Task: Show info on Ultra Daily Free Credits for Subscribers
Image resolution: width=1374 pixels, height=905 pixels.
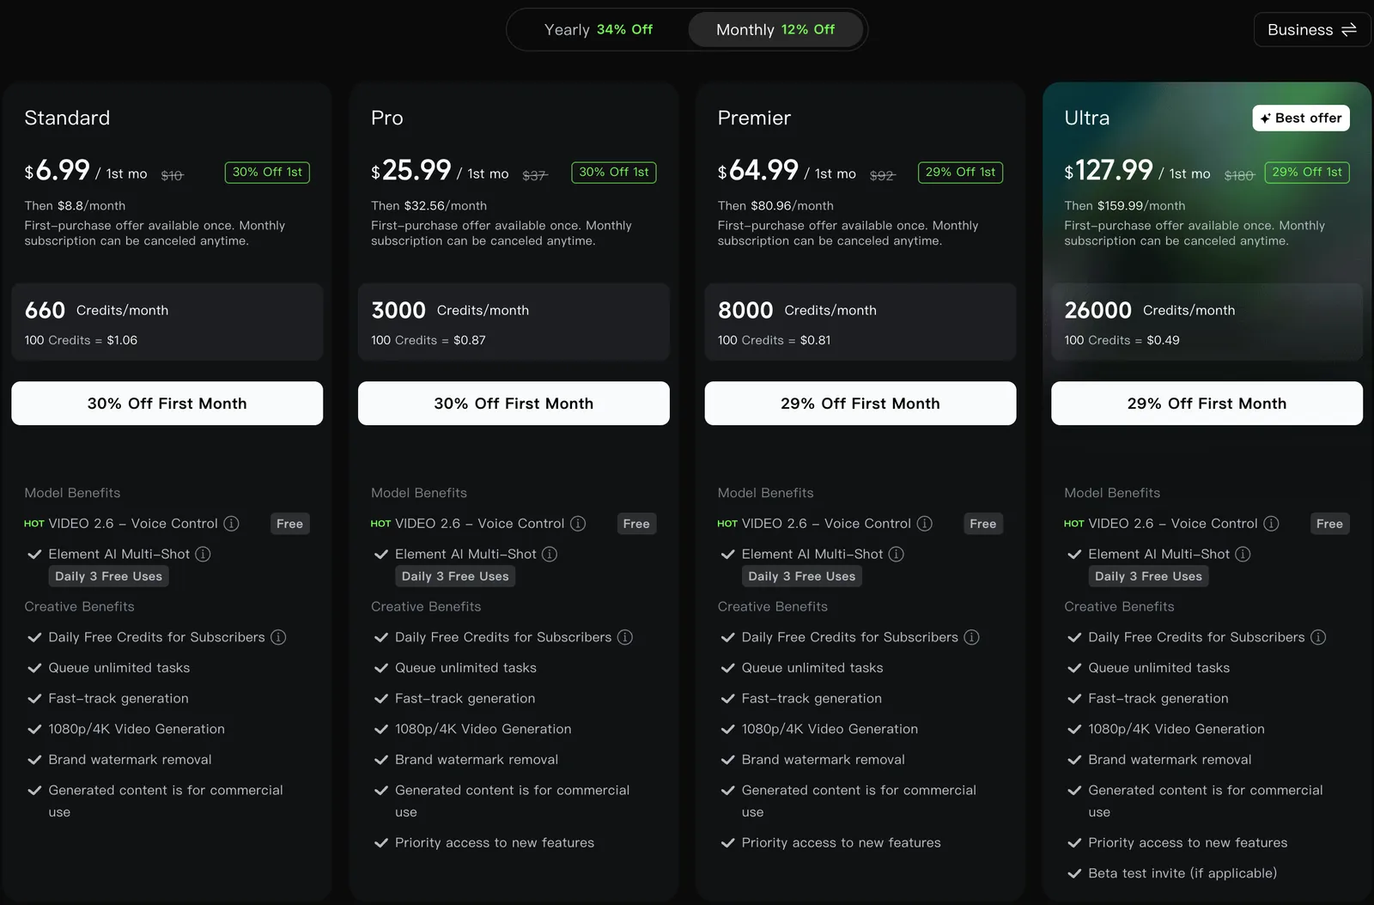Action: [x=1318, y=637]
